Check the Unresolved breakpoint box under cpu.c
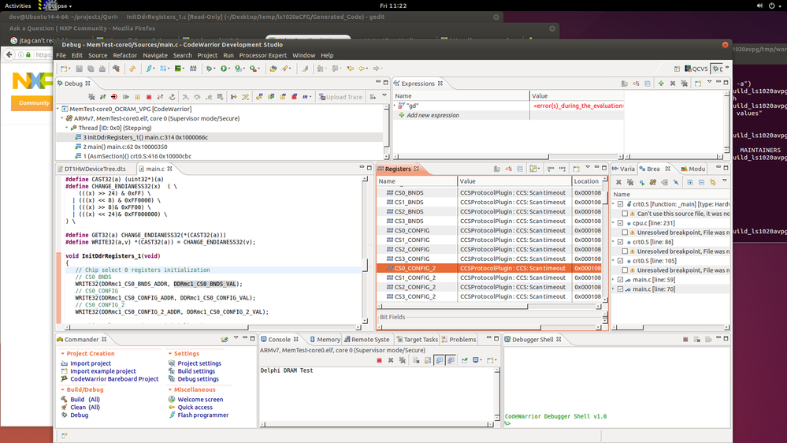This screenshot has width=787, height=443. click(625, 233)
